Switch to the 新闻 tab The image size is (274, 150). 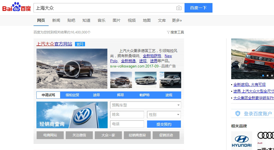coord(56,20)
